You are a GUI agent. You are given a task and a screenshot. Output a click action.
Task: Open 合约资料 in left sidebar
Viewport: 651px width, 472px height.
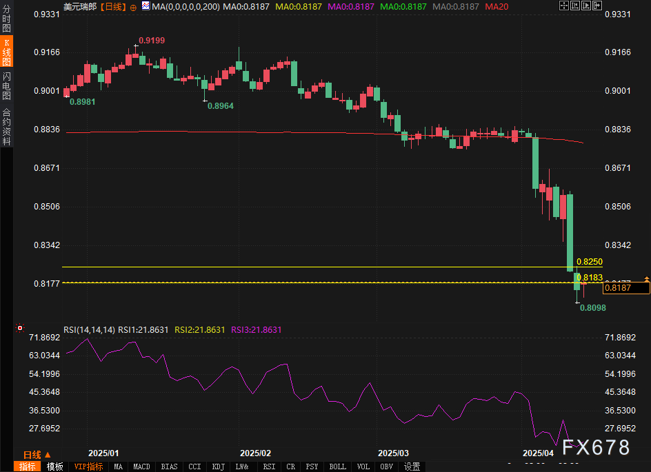pyautogui.click(x=6, y=126)
